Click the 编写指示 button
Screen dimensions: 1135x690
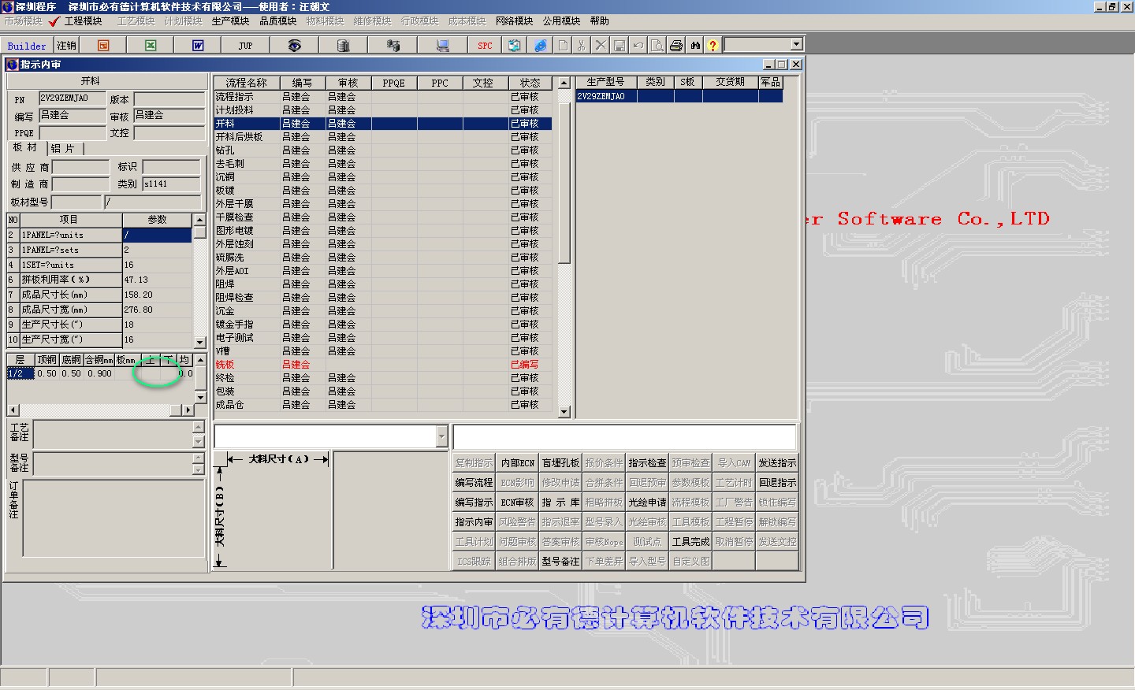point(474,503)
